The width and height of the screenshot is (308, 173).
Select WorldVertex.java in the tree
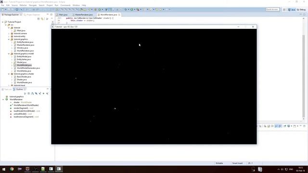[x=24, y=71]
